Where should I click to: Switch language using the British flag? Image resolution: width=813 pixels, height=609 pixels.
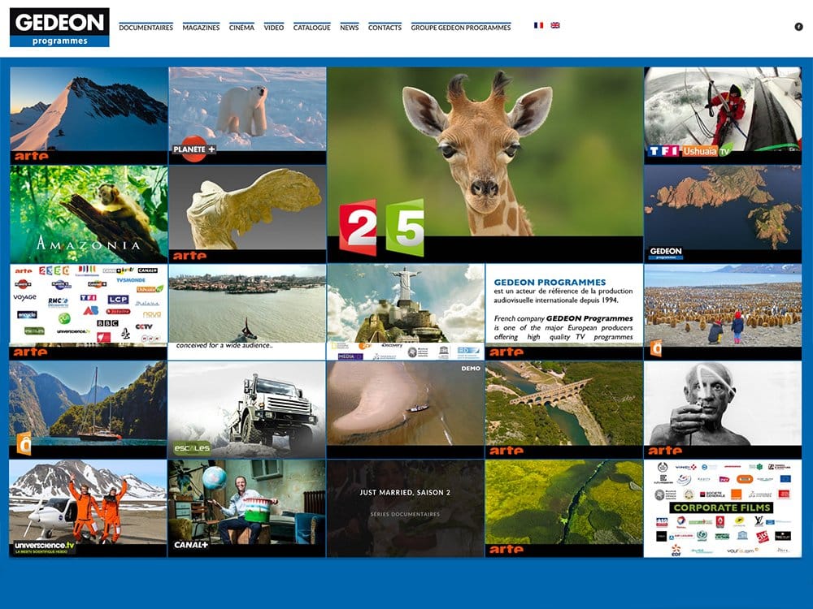click(555, 25)
